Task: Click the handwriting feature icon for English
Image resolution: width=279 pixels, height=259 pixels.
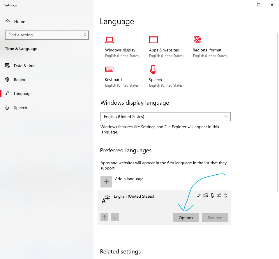Action: [x=219, y=195]
